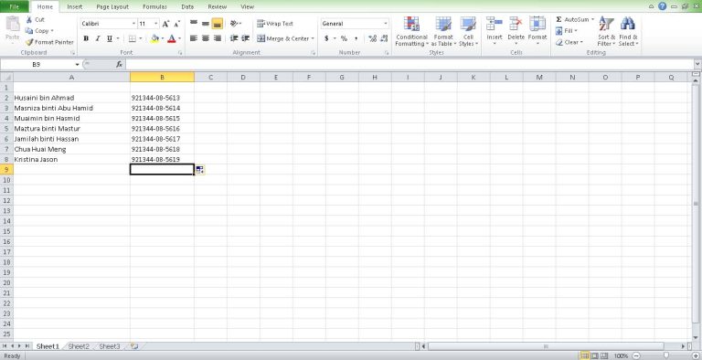Switch to Sheet3 tab
Viewport: 702px width, 360px height.
coord(110,346)
